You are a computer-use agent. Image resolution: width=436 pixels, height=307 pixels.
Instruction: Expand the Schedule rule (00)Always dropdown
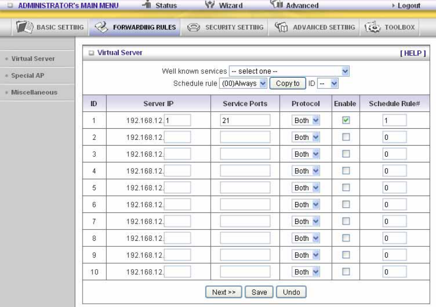pos(244,84)
